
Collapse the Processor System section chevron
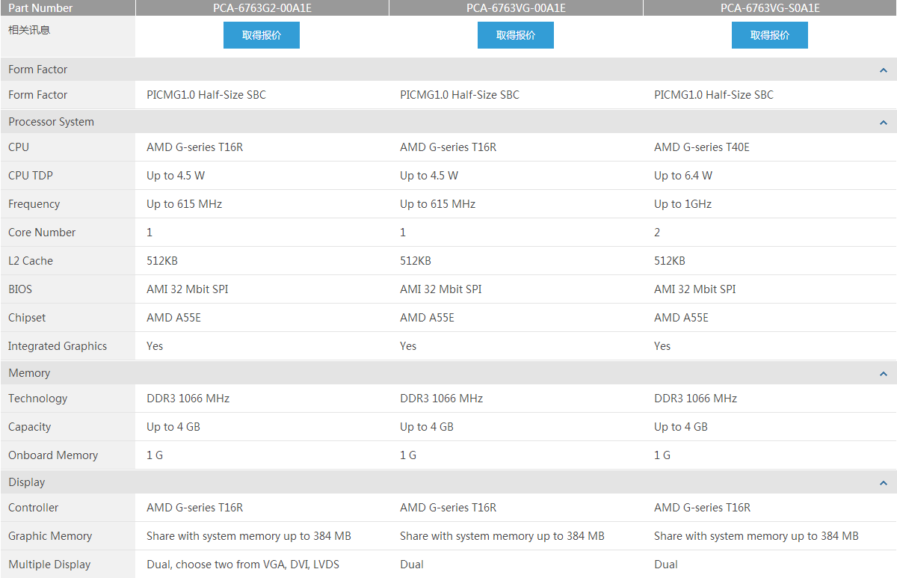click(x=884, y=123)
